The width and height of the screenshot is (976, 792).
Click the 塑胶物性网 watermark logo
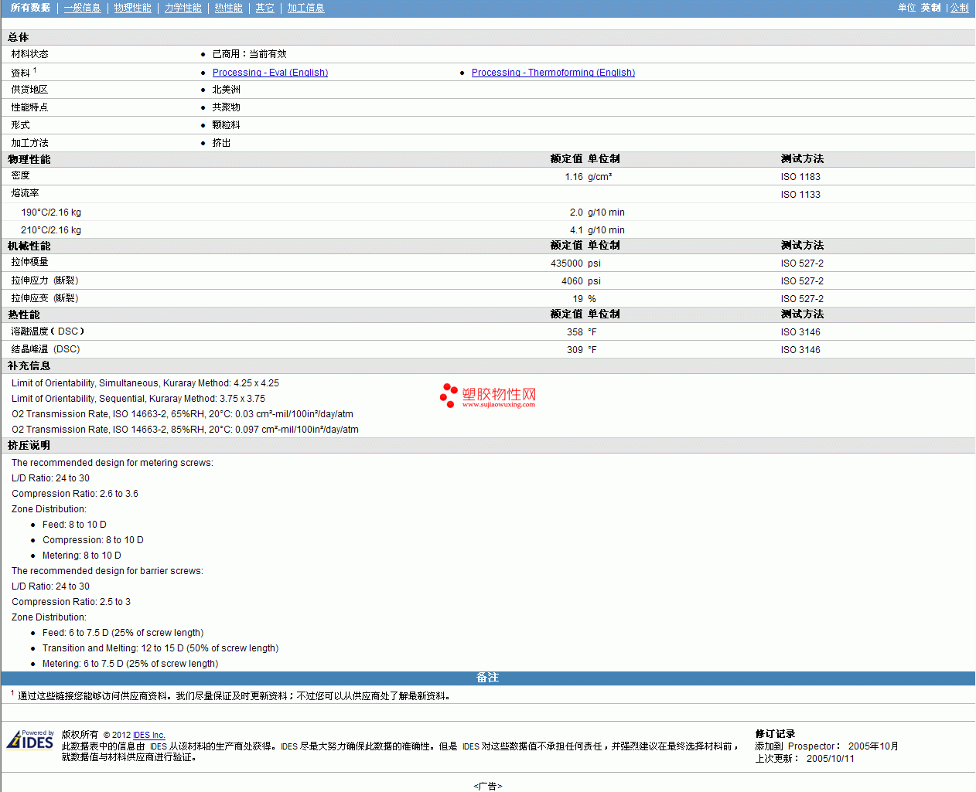point(488,396)
